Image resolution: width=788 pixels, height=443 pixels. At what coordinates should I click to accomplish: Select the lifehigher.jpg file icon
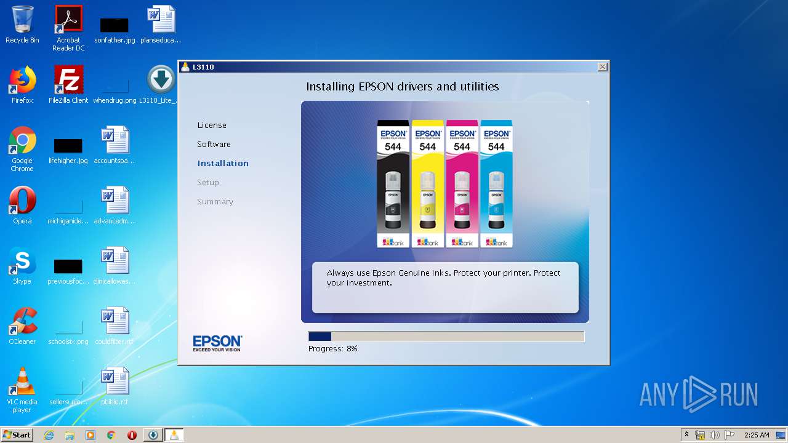click(x=68, y=150)
